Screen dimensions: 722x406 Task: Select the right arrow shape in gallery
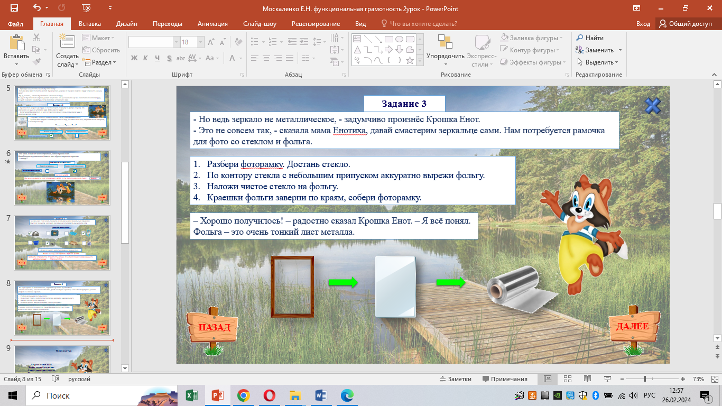click(x=388, y=50)
